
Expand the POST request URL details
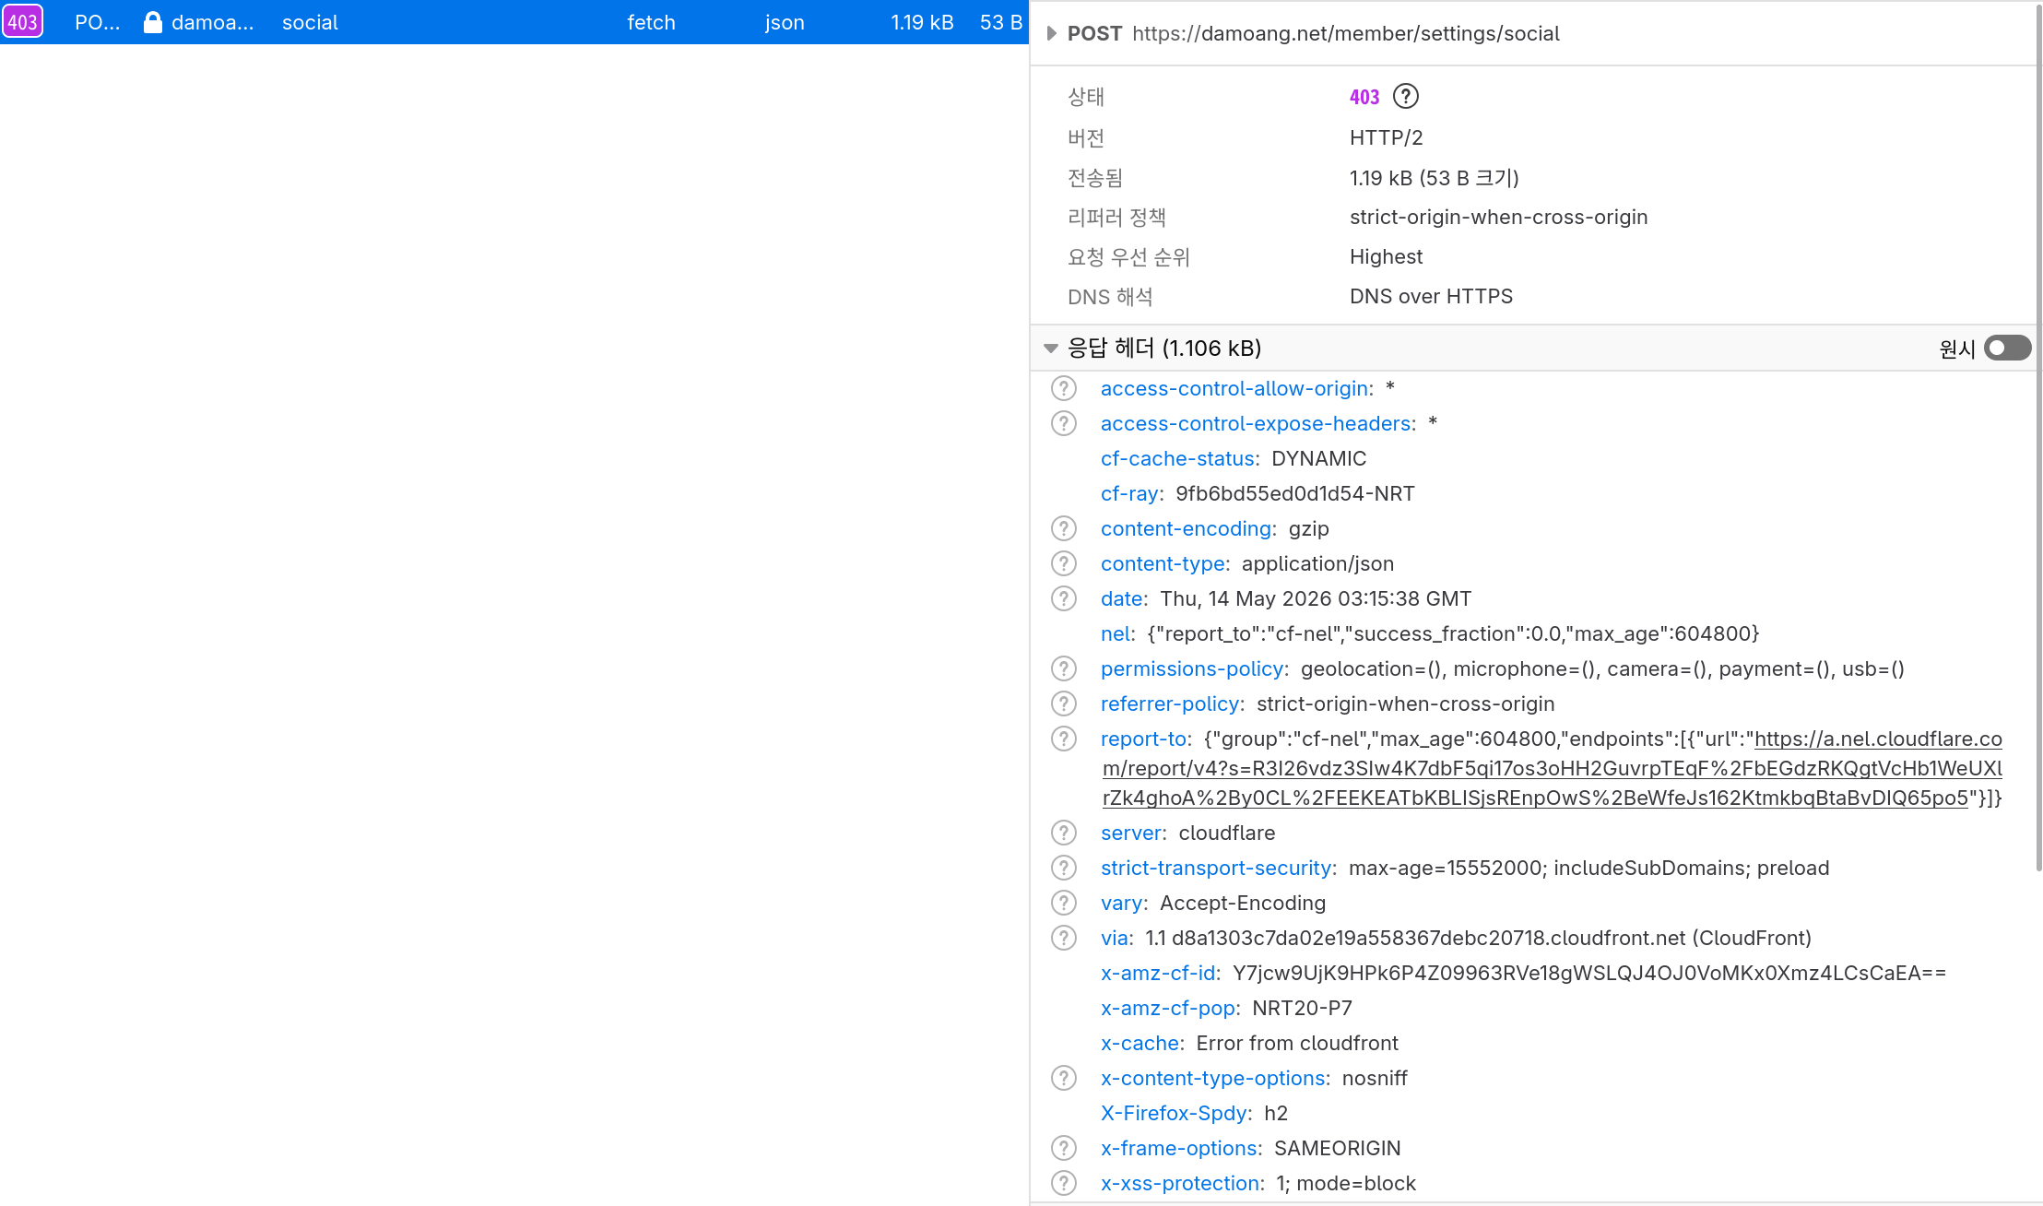point(1051,33)
